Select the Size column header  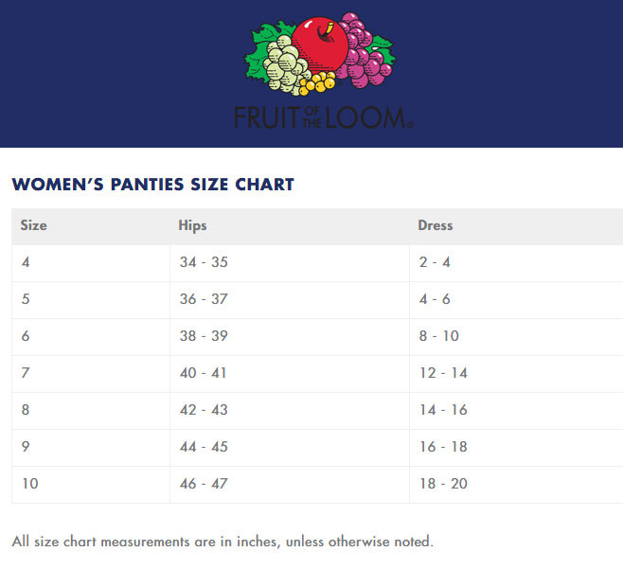tap(34, 225)
